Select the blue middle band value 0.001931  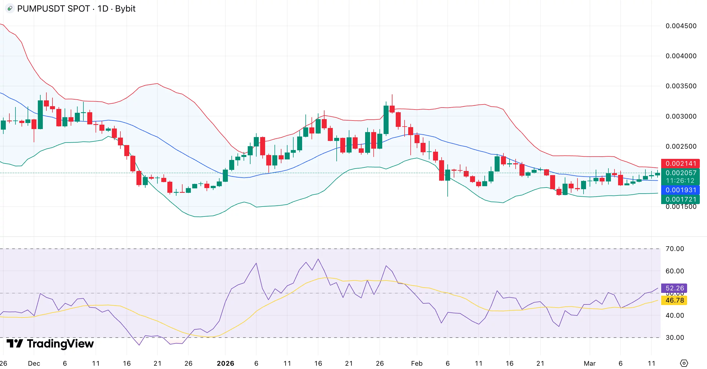tap(680, 190)
